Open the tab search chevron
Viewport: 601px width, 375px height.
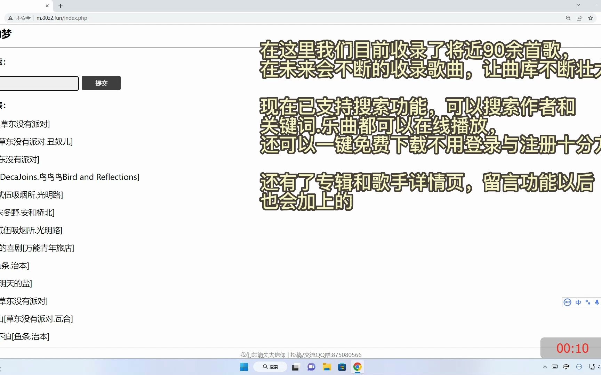pyautogui.click(x=578, y=5)
